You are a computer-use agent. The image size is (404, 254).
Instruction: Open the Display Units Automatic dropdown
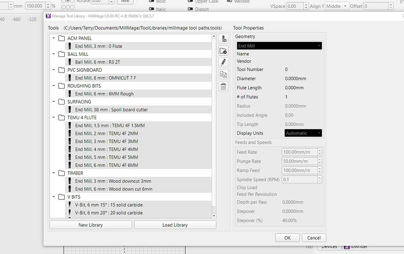(x=303, y=133)
